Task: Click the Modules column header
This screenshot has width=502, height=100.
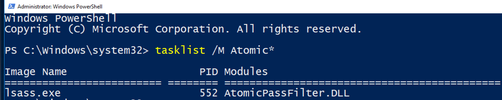Action: pos(246,72)
